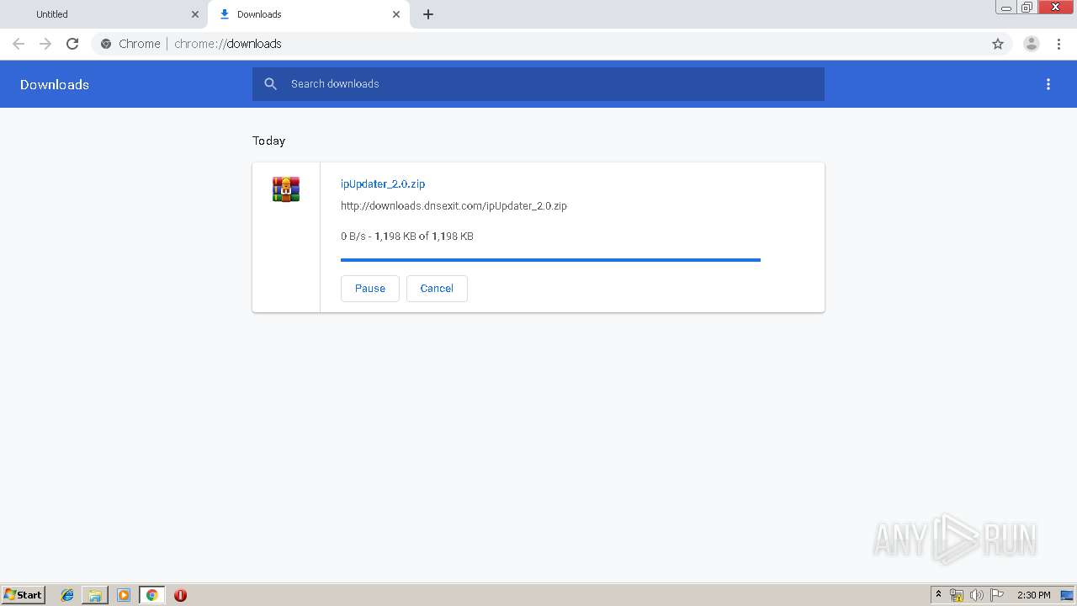Bookmark this page with the star icon
Viewport: 1077px width, 606px height.
[998, 44]
